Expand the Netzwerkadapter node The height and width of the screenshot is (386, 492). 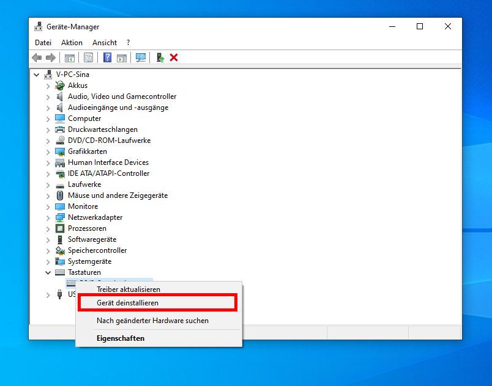(x=48, y=218)
